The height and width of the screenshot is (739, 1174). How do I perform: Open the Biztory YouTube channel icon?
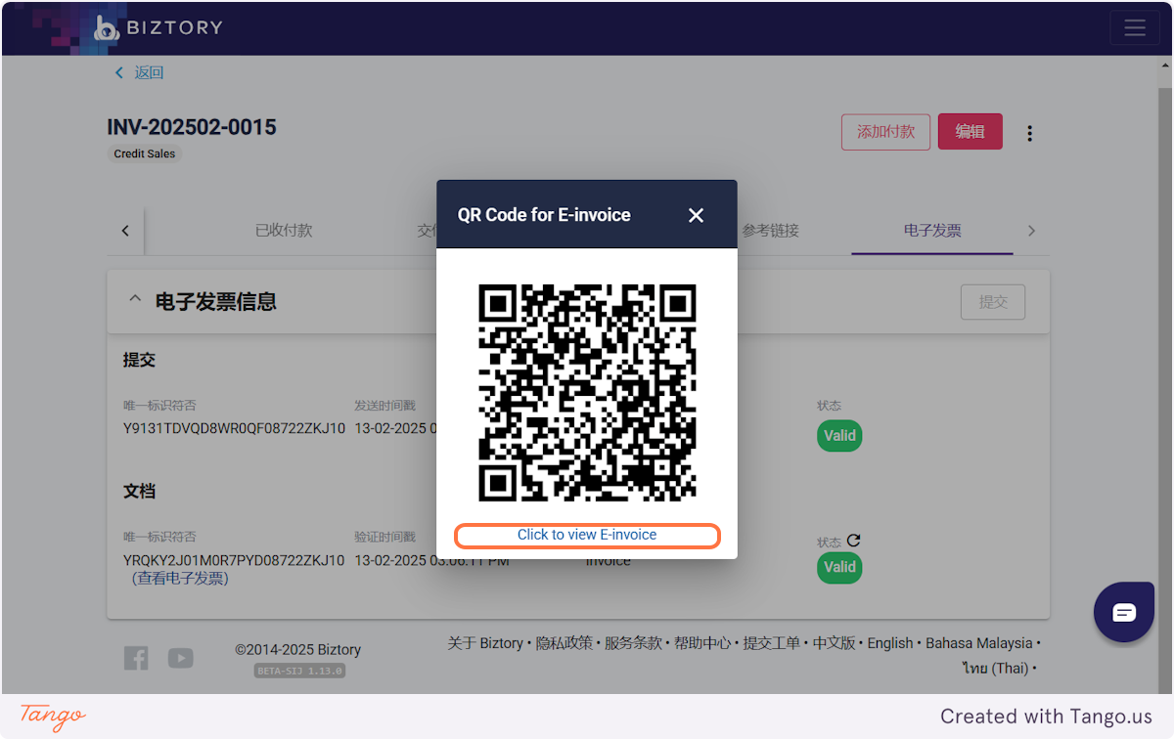[x=180, y=658]
